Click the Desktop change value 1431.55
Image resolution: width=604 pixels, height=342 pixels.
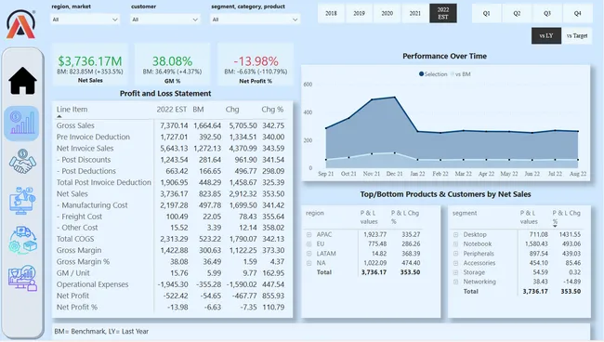(570, 234)
